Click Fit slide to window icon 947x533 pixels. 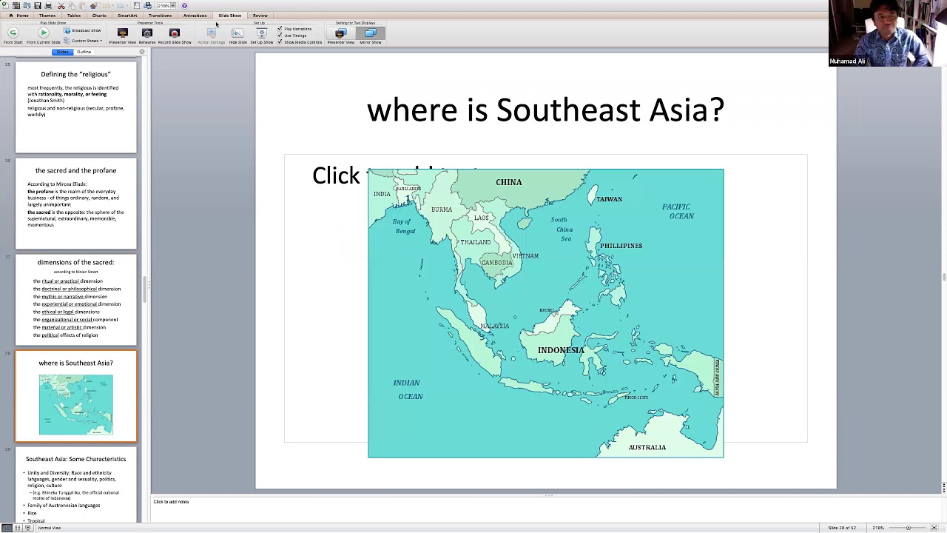pyautogui.click(x=934, y=528)
